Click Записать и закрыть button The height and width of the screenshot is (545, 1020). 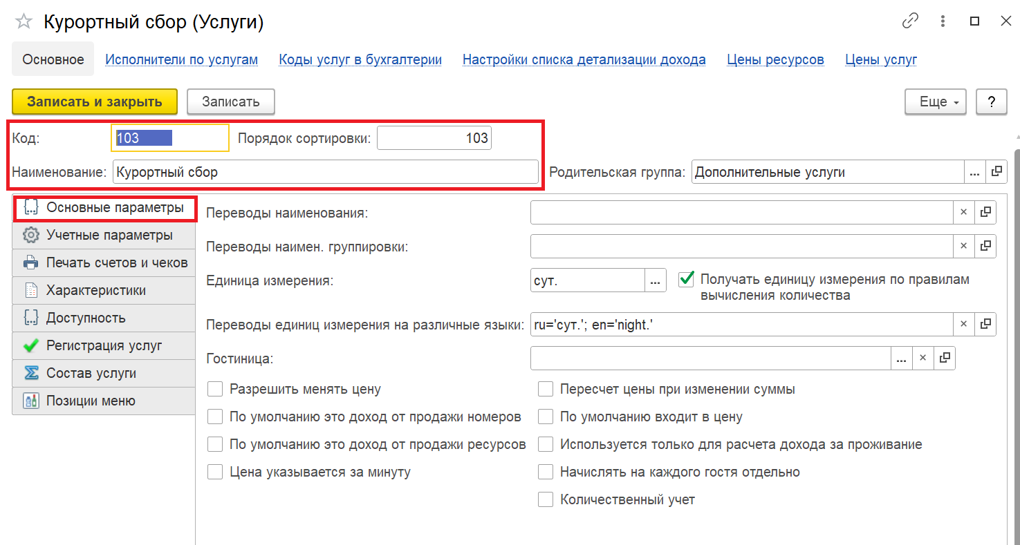tap(95, 102)
